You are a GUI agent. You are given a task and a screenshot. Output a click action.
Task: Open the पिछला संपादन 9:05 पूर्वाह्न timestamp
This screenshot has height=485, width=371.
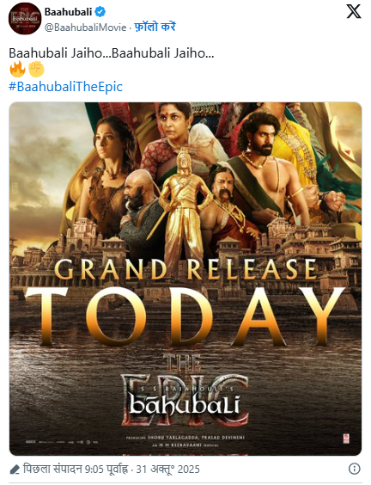pos(75,469)
